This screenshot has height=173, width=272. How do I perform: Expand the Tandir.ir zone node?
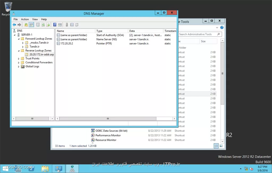(x=23, y=47)
